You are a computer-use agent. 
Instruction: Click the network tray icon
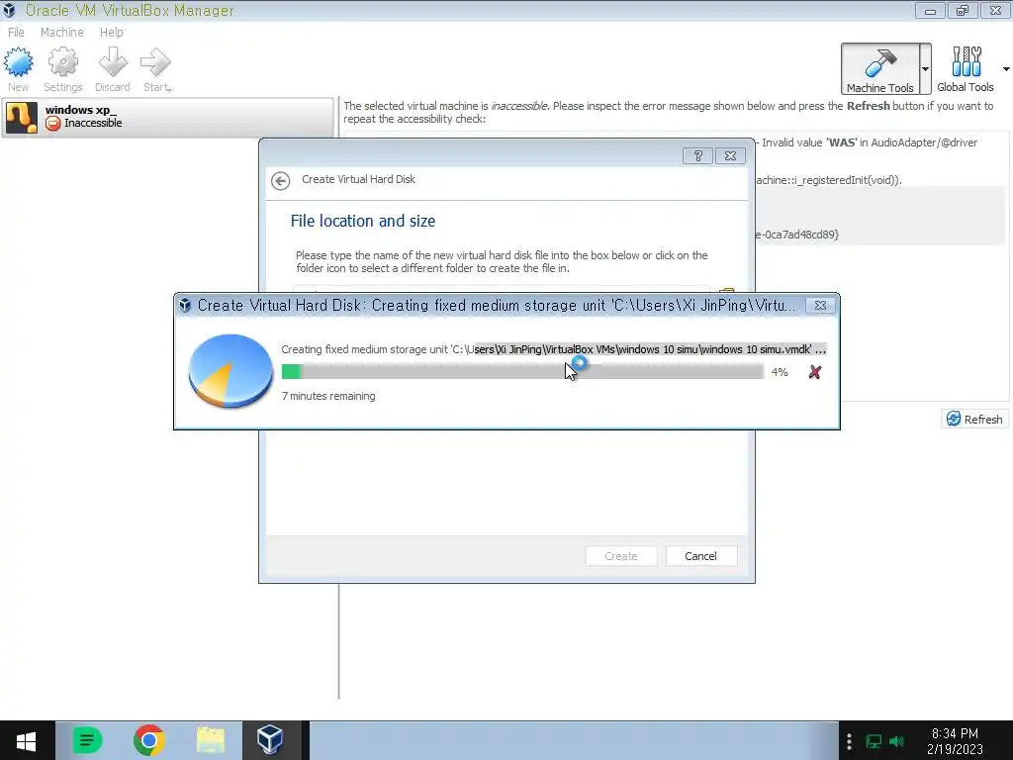(x=874, y=741)
